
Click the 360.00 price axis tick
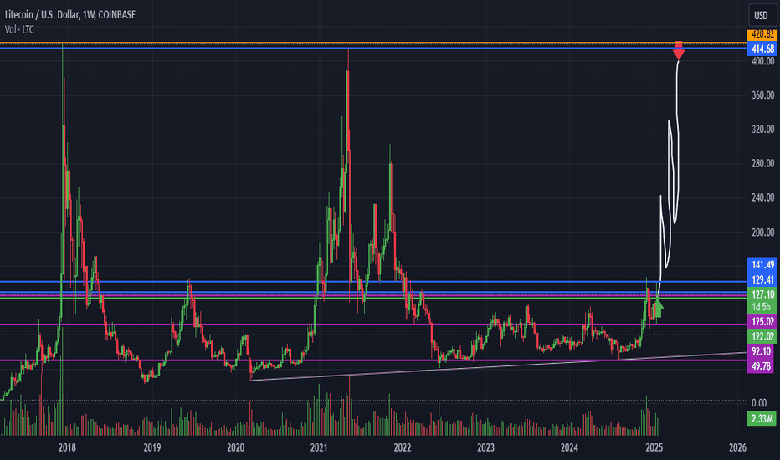762,95
